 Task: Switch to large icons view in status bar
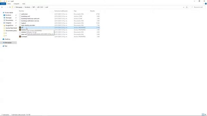click(205, 115)
